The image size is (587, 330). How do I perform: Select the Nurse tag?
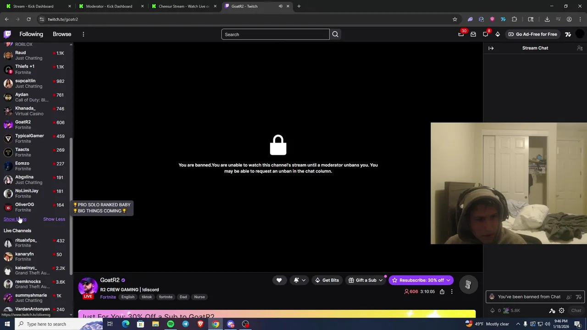pyautogui.click(x=199, y=297)
